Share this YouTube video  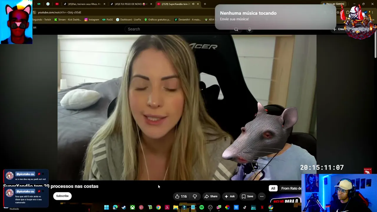click(211, 196)
